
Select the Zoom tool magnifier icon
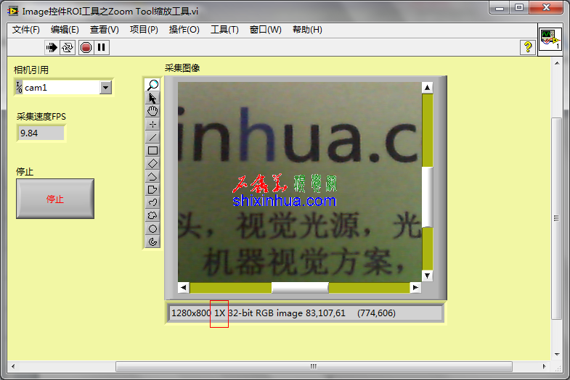[x=152, y=85]
